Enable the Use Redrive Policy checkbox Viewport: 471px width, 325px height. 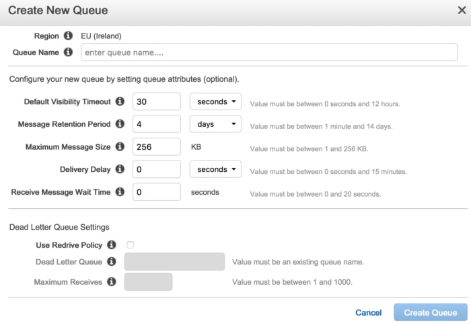click(131, 245)
